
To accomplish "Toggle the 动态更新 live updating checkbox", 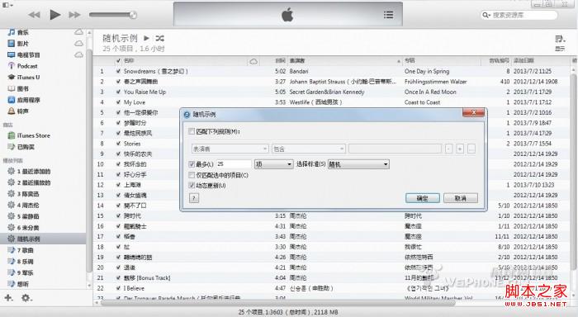I will [192, 186].
